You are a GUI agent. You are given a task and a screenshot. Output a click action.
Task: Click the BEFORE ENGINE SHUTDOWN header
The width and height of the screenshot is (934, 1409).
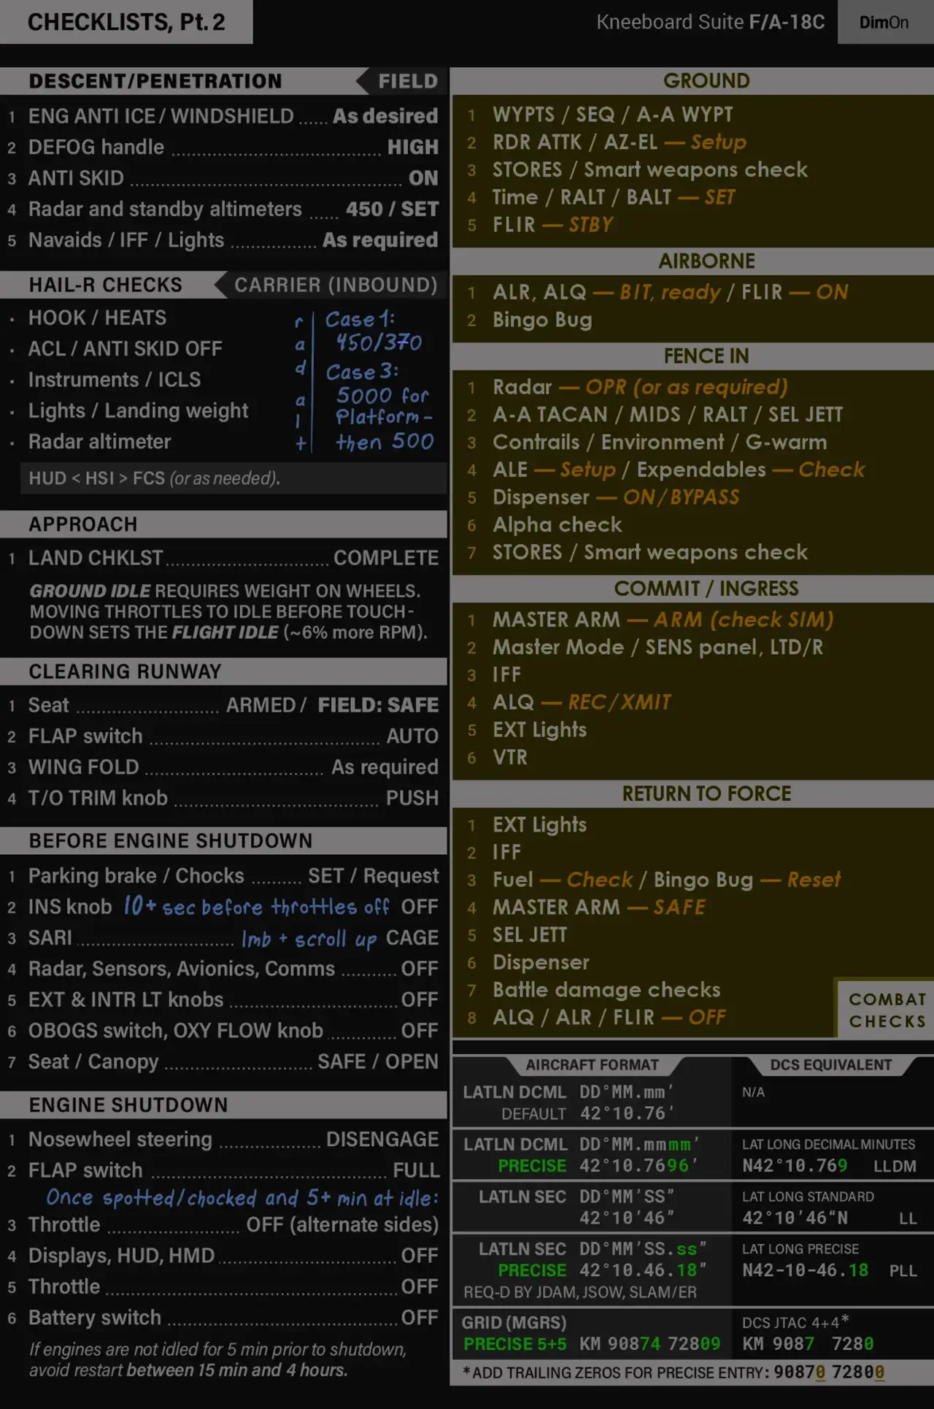tap(223, 841)
